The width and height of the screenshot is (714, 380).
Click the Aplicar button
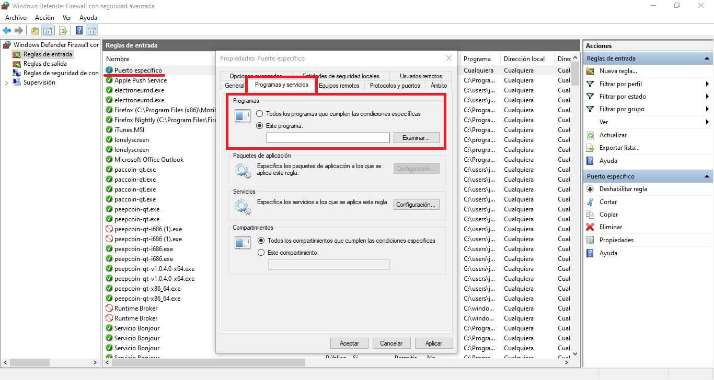(x=434, y=343)
